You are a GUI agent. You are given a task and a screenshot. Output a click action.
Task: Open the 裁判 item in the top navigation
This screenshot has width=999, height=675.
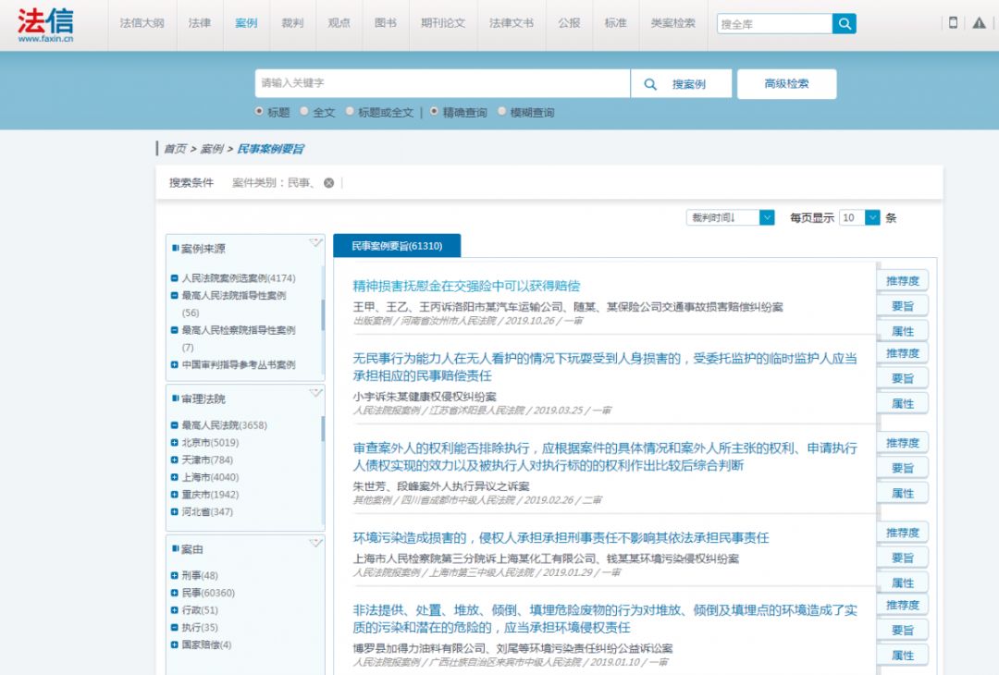pyautogui.click(x=292, y=23)
